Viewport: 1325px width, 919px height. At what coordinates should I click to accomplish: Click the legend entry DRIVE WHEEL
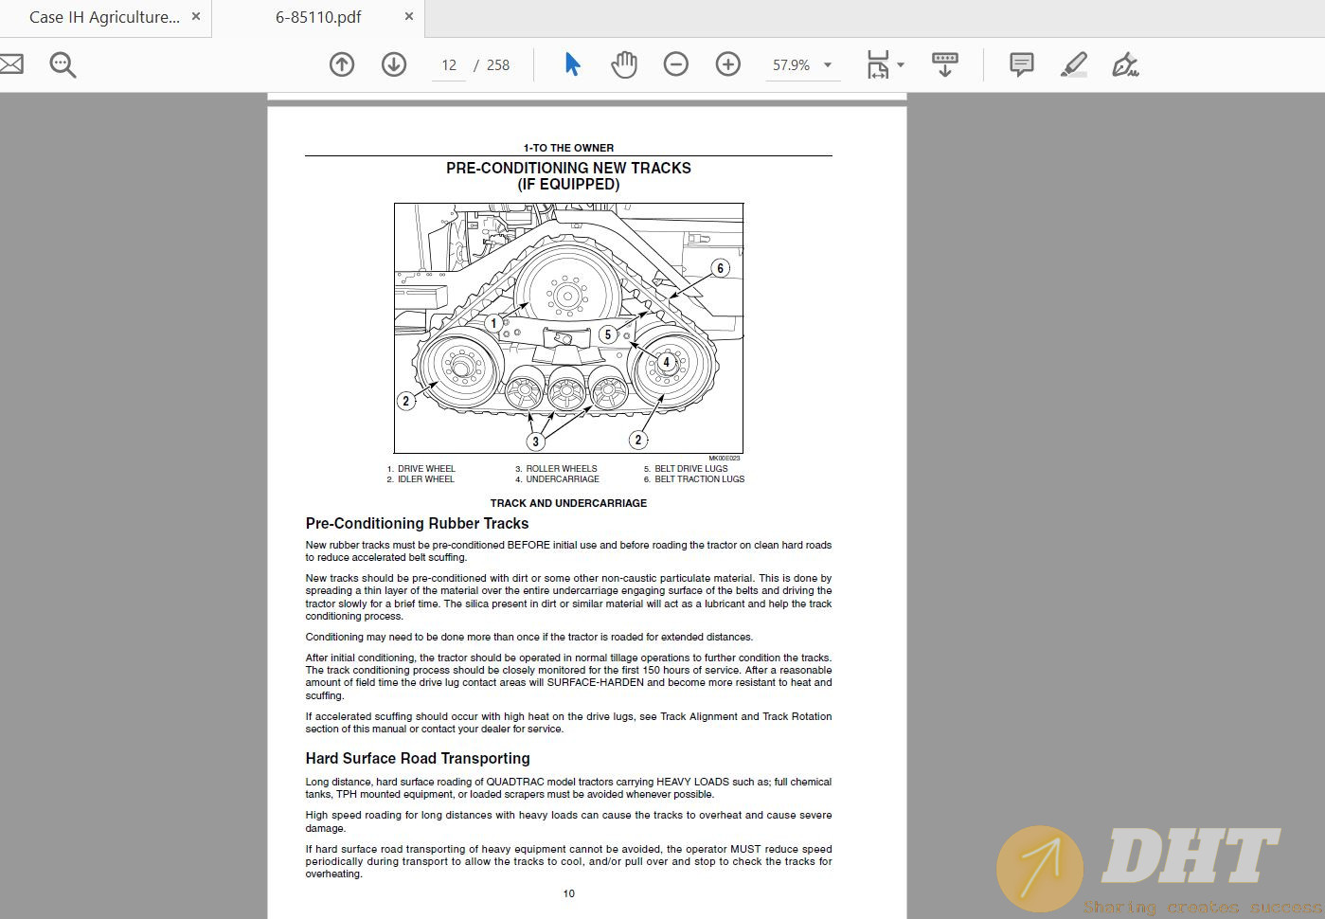pos(426,469)
